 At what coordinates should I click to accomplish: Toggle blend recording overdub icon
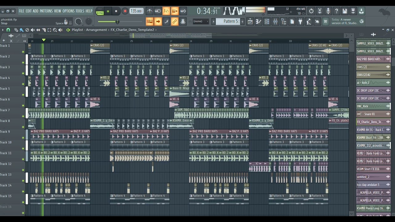[x=174, y=11]
